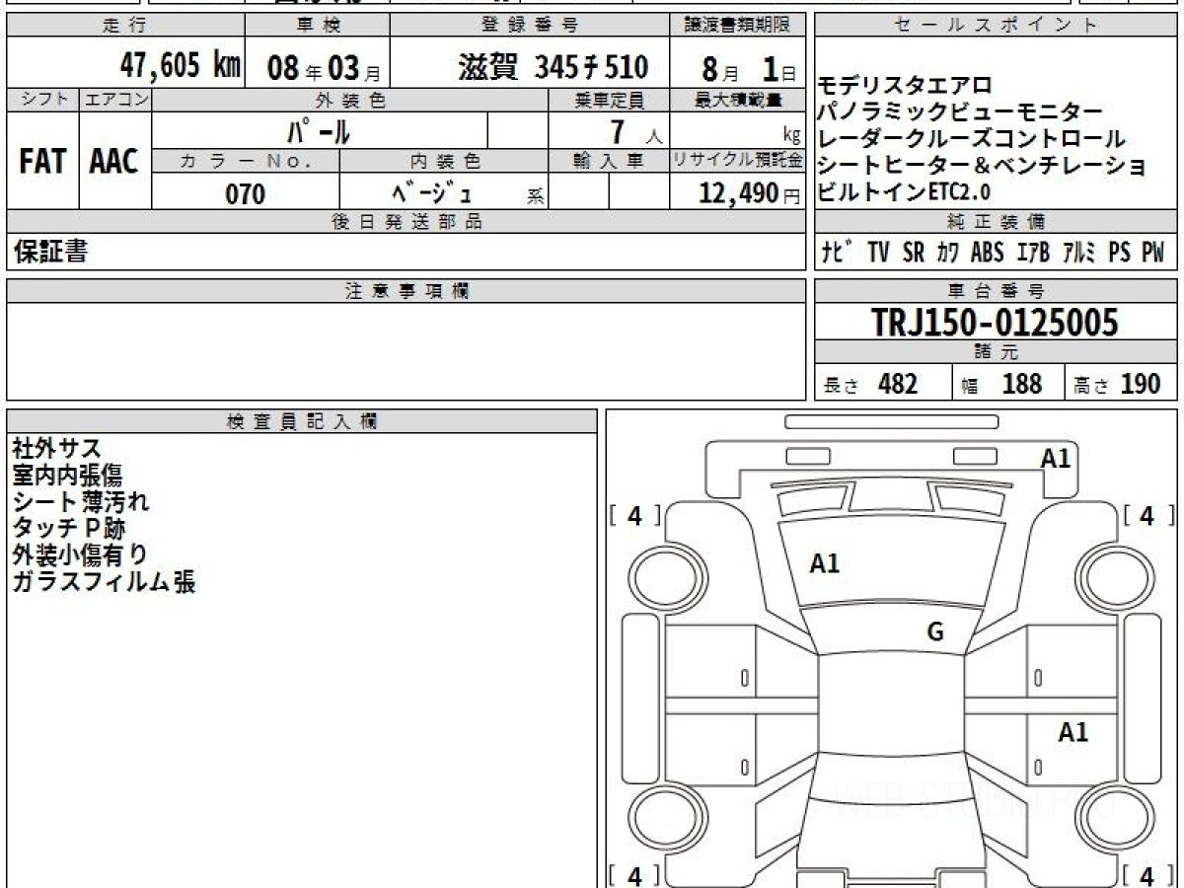The height and width of the screenshot is (888, 1184).
Task: Click seating capacity 7 人
Action: 637,132
